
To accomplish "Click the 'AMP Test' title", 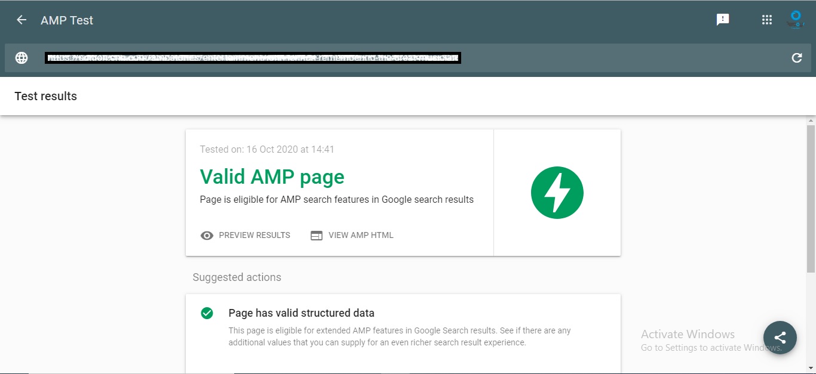I will [x=67, y=20].
